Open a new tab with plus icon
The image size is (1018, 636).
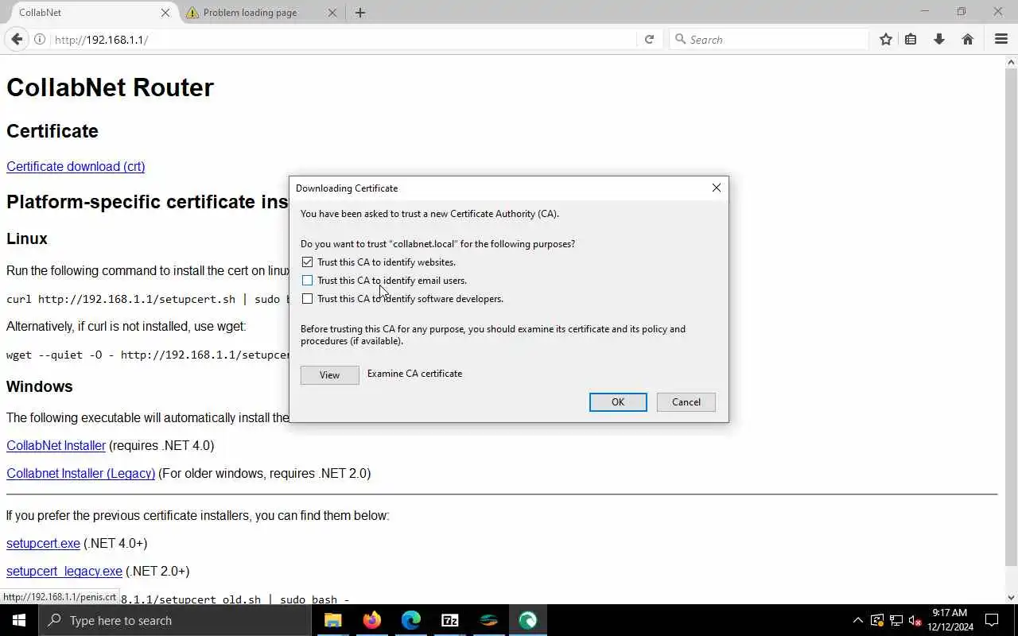pyautogui.click(x=360, y=13)
